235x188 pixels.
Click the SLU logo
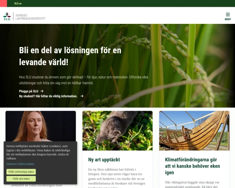pos(7,16)
